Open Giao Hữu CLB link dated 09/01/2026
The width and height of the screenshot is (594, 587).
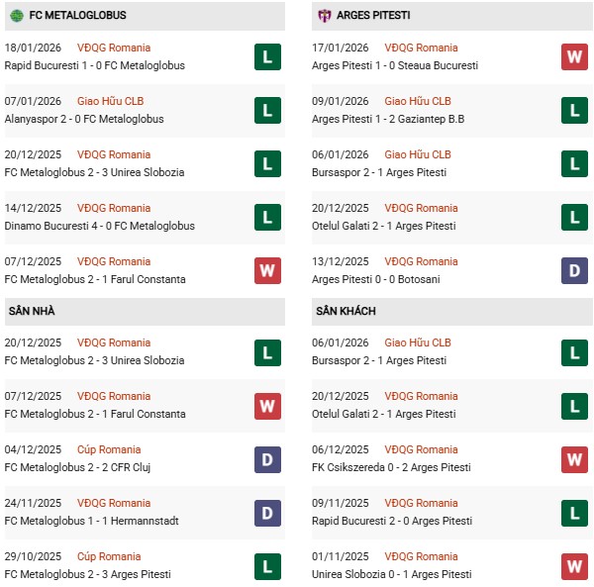[x=418, y=101]
